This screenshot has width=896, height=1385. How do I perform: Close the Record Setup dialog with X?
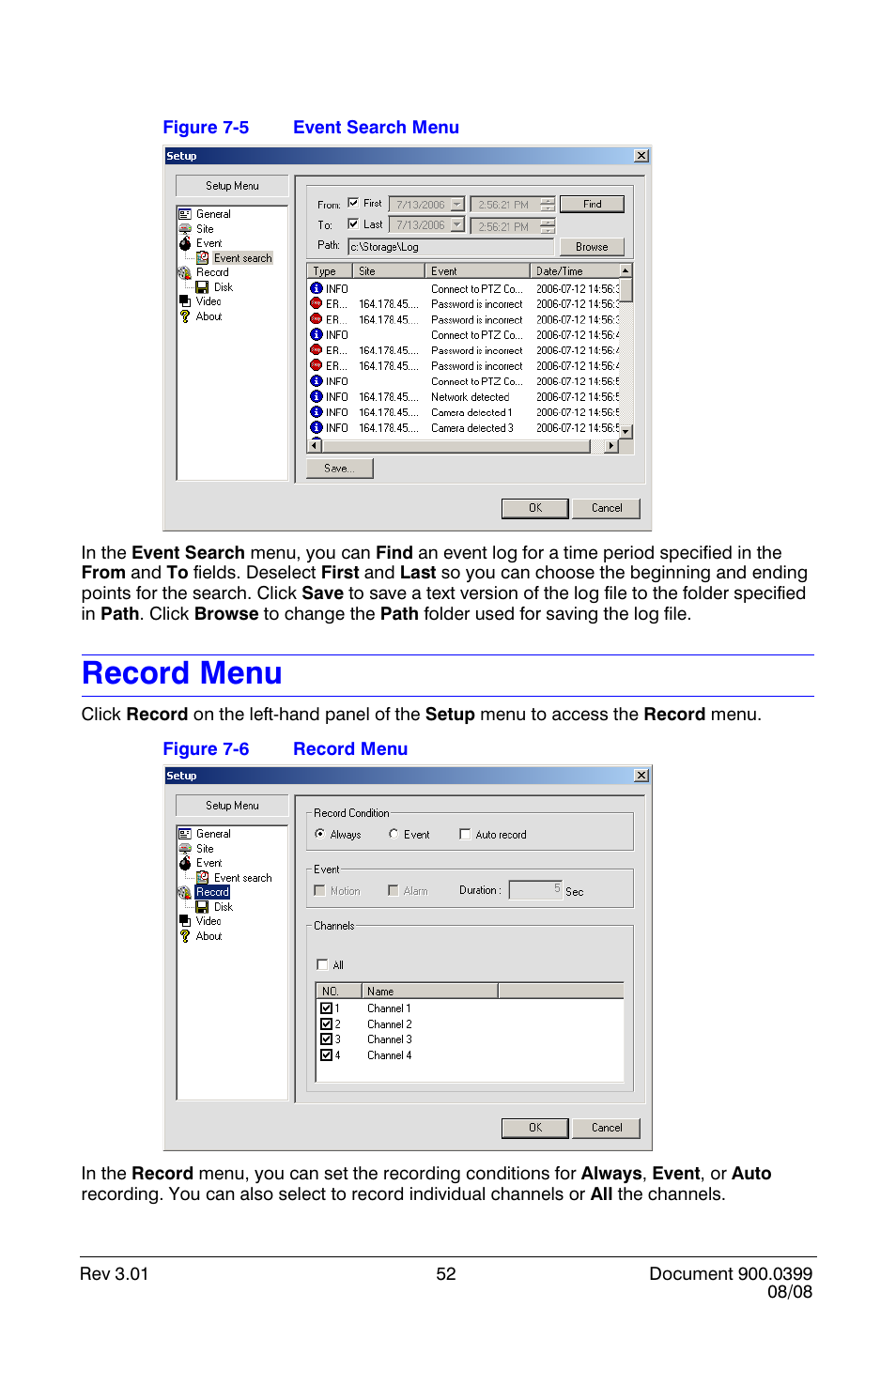(x=641, y=776)
